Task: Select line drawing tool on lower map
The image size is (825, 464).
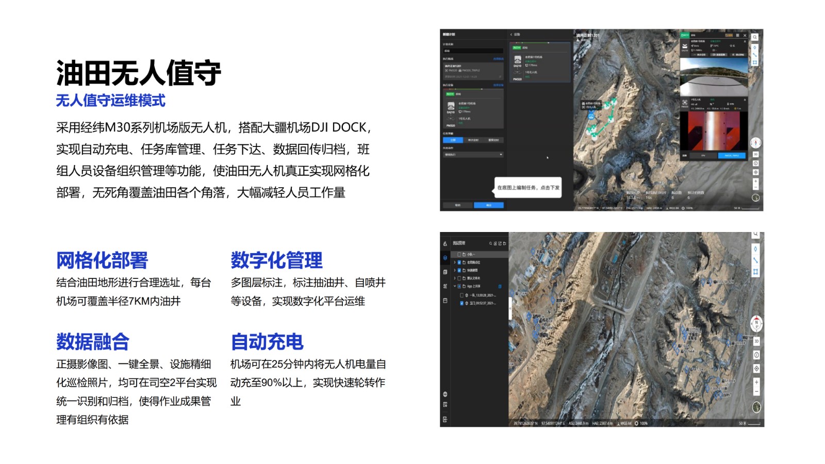Action: coord(755,260)
